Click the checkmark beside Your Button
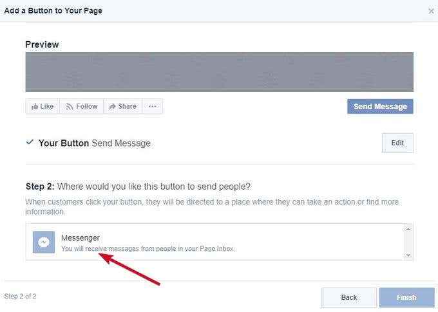 tap(30, 142)
